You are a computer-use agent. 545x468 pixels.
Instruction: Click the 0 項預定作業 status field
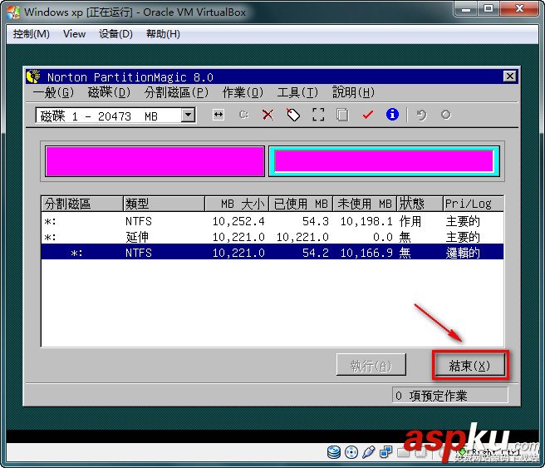pyautogui.click(x=449, y=396)
